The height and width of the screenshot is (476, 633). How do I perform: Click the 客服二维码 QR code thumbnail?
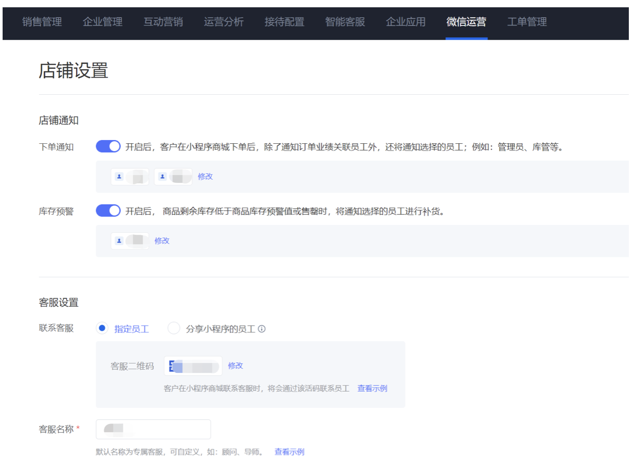(x=192, y=366)
